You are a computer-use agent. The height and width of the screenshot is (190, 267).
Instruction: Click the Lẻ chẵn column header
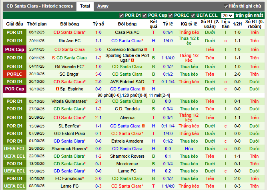point(226,24)
